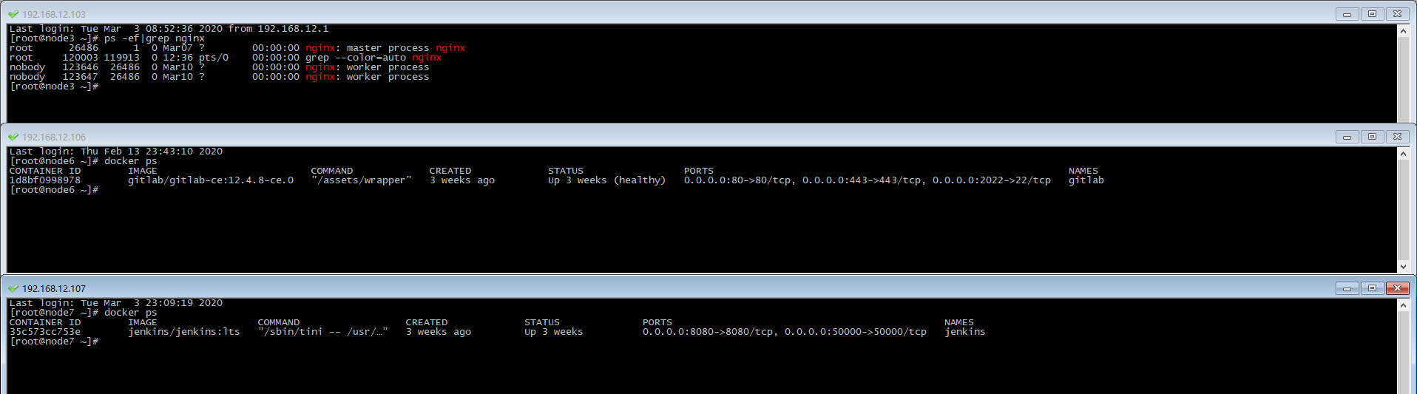The width and height of the screenshot is (1417, 394).
Task: Click the 0.0.0.0:50000->50000/tcp port mapping
Action: (856, 332)
